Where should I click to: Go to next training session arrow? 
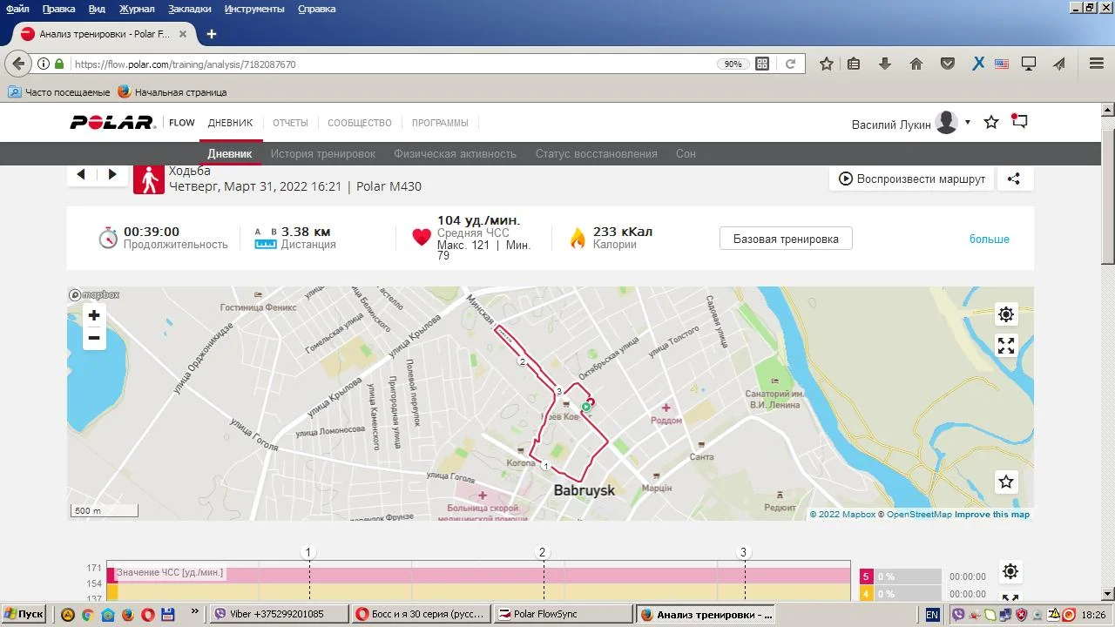tap(112, 174)
